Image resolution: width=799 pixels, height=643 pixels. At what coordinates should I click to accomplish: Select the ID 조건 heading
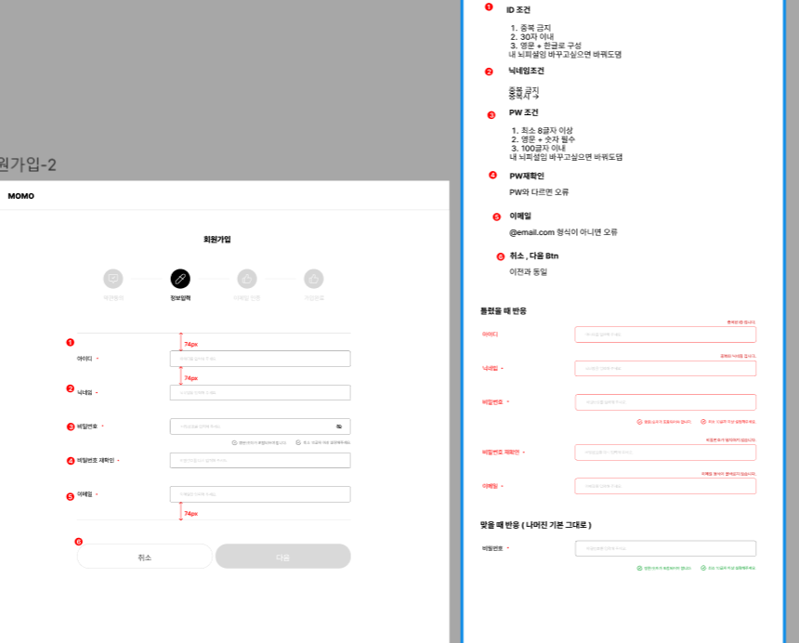tap(517, 9)
